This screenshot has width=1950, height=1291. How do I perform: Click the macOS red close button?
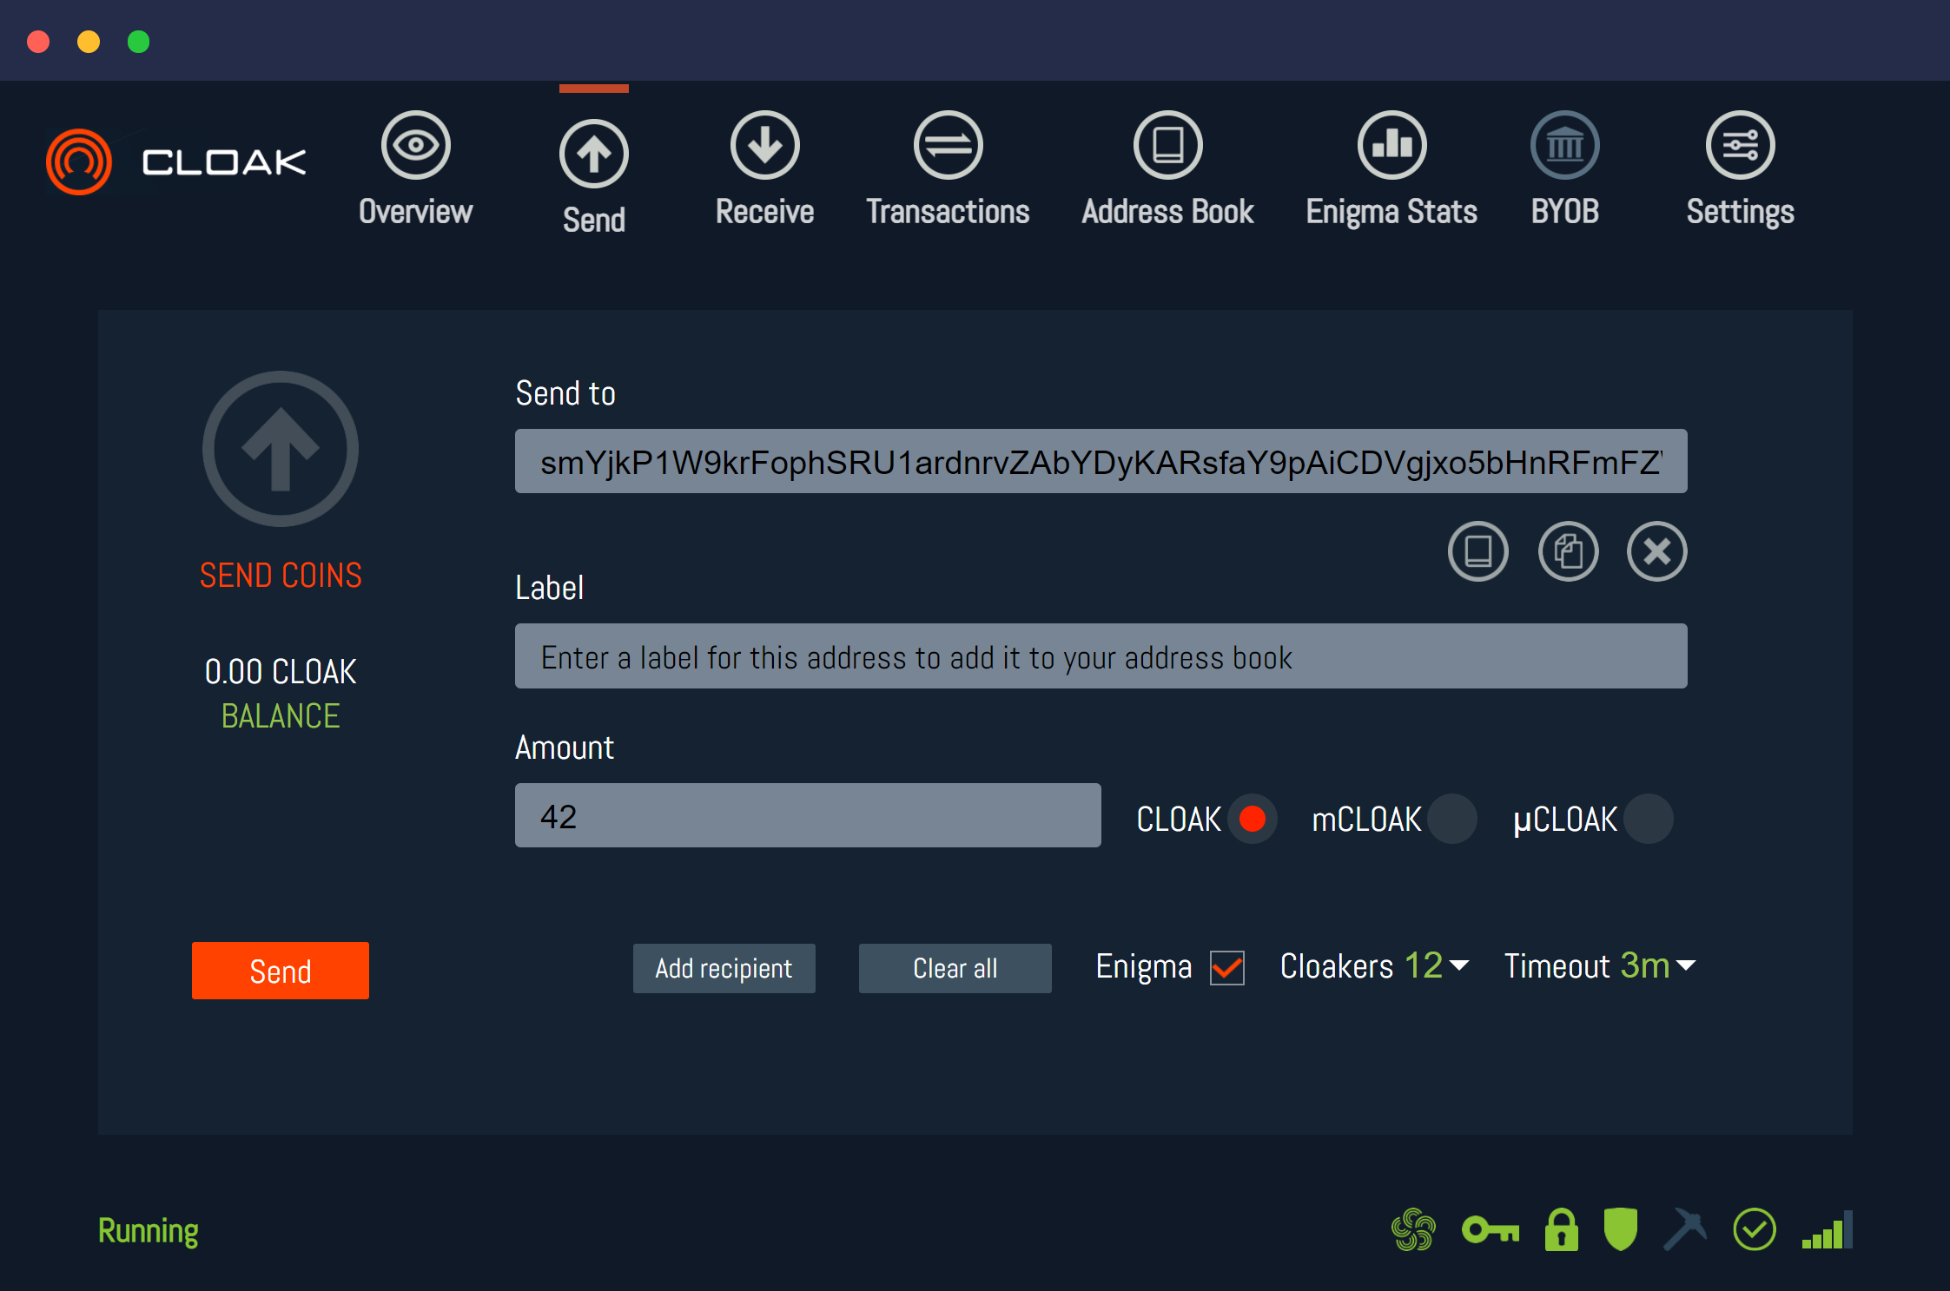click(38, 42)
